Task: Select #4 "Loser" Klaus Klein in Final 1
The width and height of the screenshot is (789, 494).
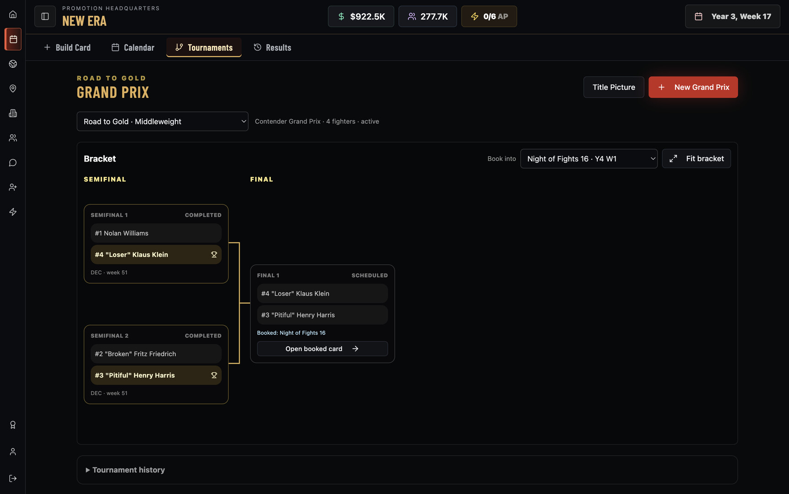Action: pyautogui.click(x=322, y=294)
